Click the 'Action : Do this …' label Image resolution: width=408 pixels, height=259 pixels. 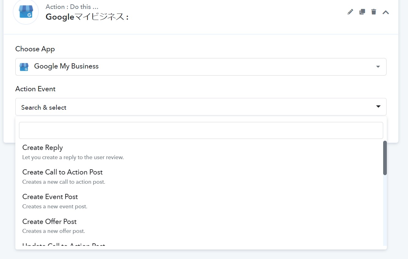pos(72,7)
